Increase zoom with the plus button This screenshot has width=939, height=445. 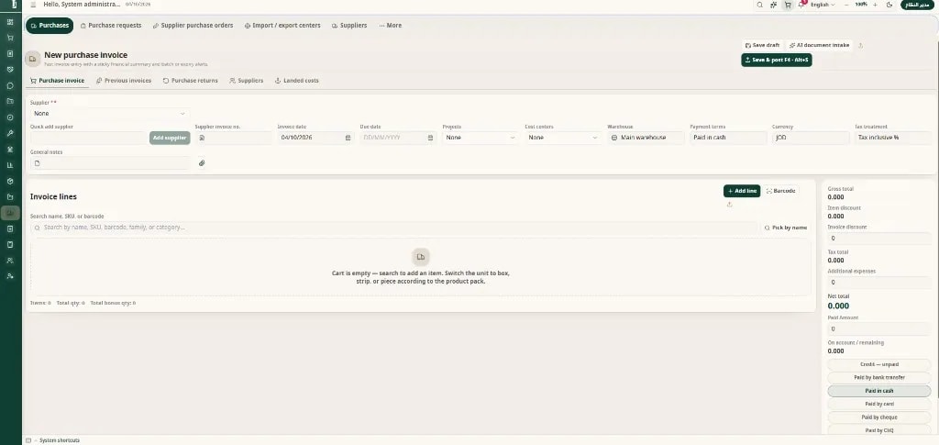point(875,5)
